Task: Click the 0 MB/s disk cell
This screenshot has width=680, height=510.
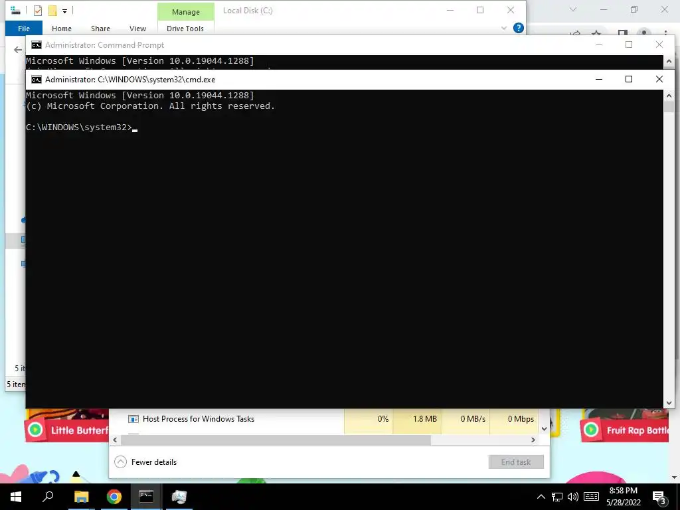Action: 466,419
